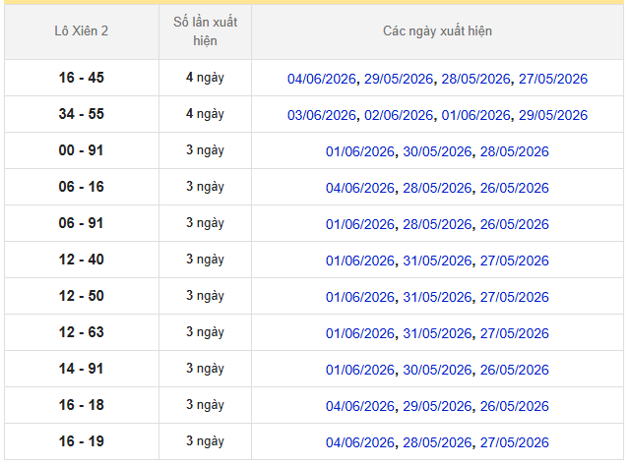Viewport: 629px width, 465px height.
Task: Click '3 ngày' count in the 12 - 50 row
Action: pos(205,296)
